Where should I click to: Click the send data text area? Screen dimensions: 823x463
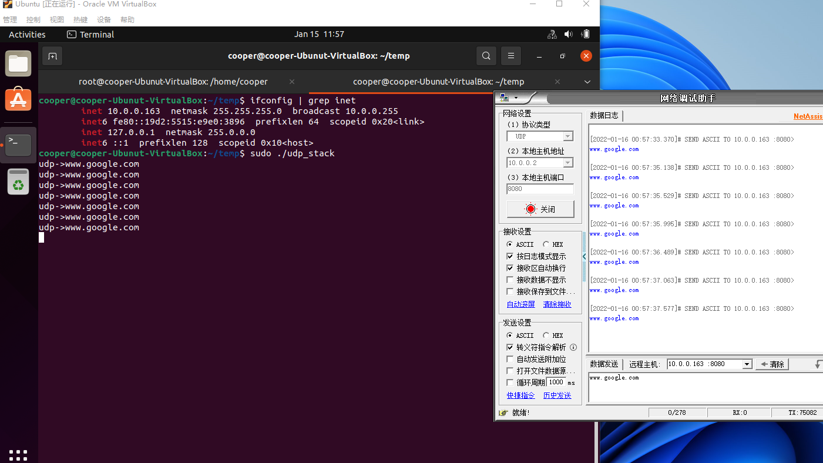pyautogui.click(x=706, y=387)
